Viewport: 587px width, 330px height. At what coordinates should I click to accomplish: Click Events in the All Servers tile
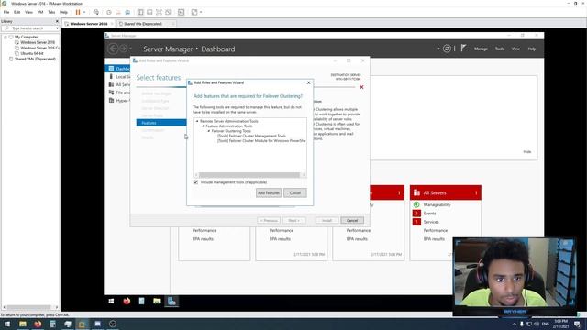(430, 214)
